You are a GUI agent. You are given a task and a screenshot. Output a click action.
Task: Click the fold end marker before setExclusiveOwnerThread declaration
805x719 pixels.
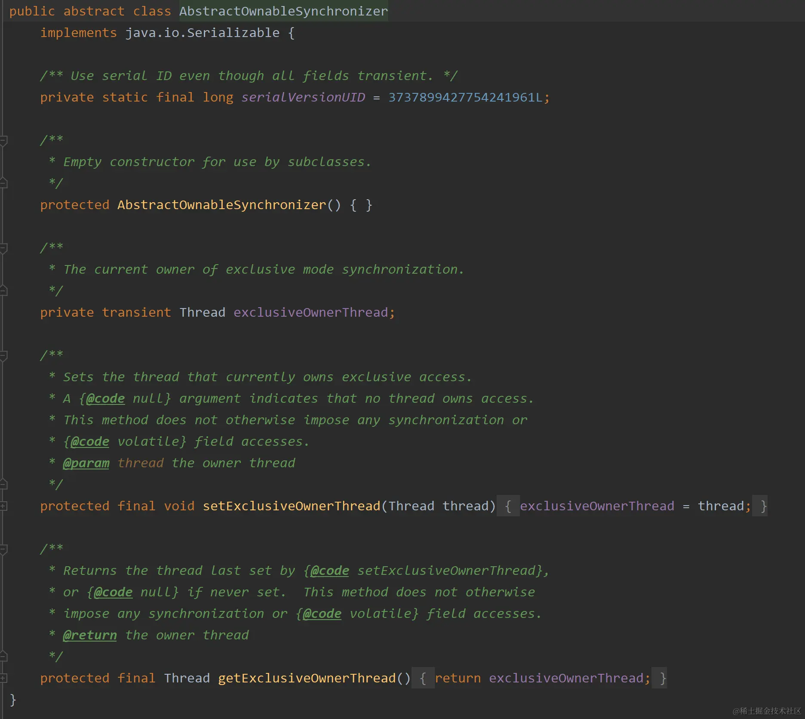3,484
